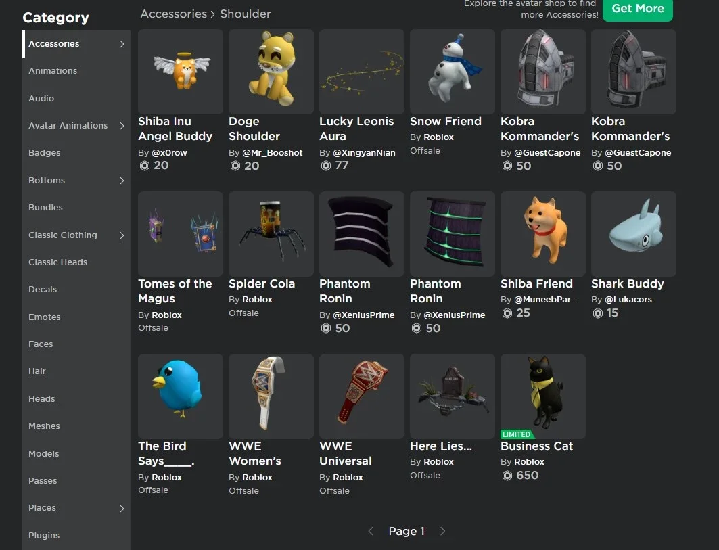Viewport: 719px width, 550px height.
Task: Open creator @Mr_Booshot profile link
Action: [273, 153]
